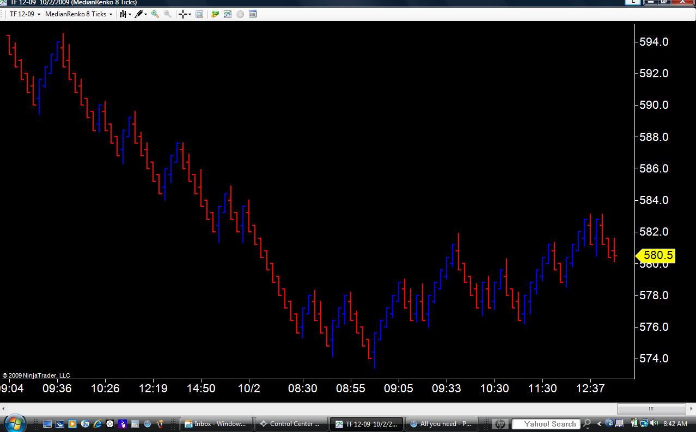
Task: Expand the drawing tools dropdown arrow
Action: [x=146, y=15]
